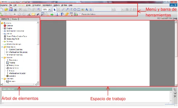Click the Bold B formatting icon
Viewport: 178px width, 108px height.
(x=127, y=9)
